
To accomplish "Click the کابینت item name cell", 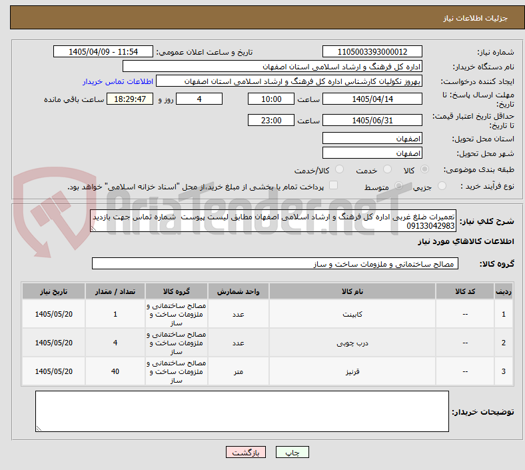I will (352, 314).
